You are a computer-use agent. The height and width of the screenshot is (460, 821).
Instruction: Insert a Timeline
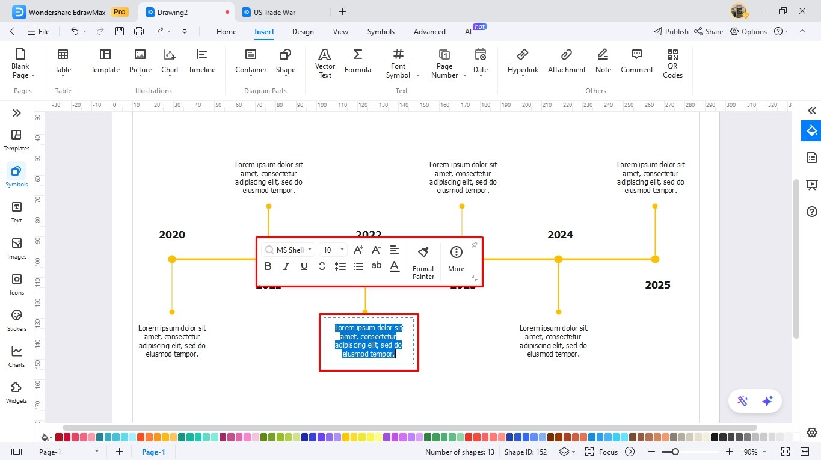[202, 61]
